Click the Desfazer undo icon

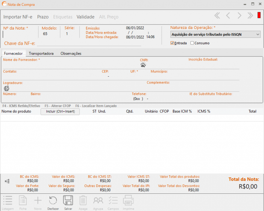point(53,201)
